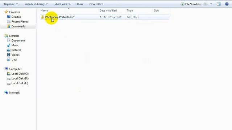Open Local Disk (D:)
Viewport: 232px width, 130px height.
tap(20, 78)
